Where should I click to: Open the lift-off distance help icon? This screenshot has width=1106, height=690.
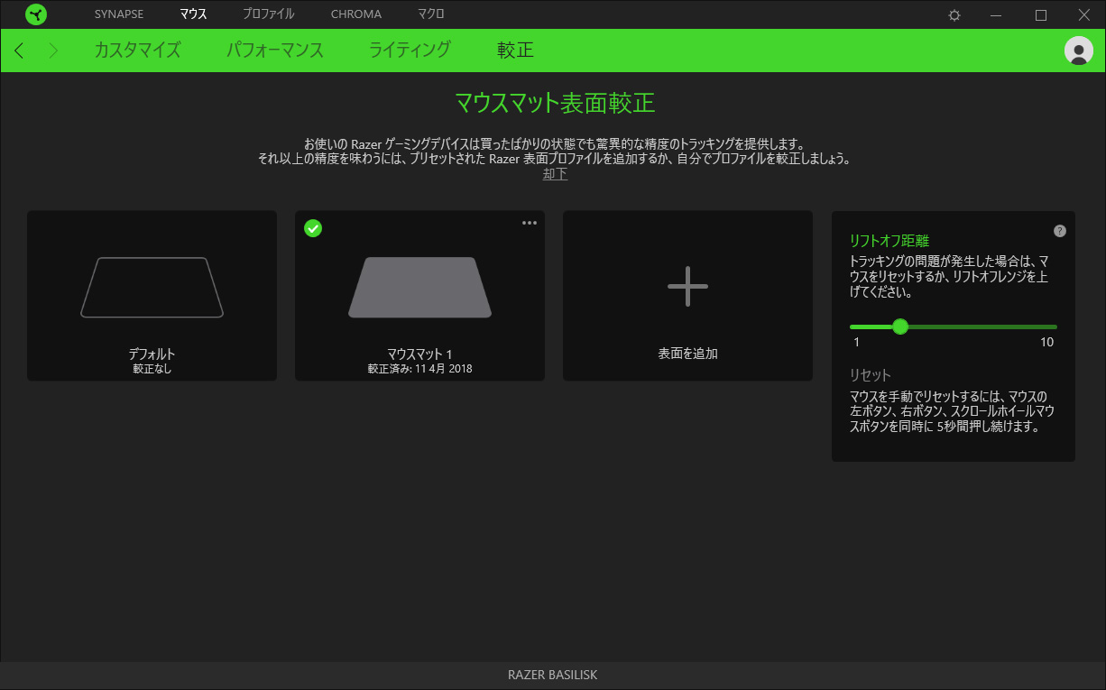(1060, 231)
